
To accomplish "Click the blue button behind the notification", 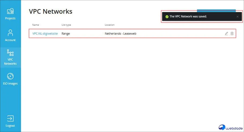I will [x=216, y=10].
